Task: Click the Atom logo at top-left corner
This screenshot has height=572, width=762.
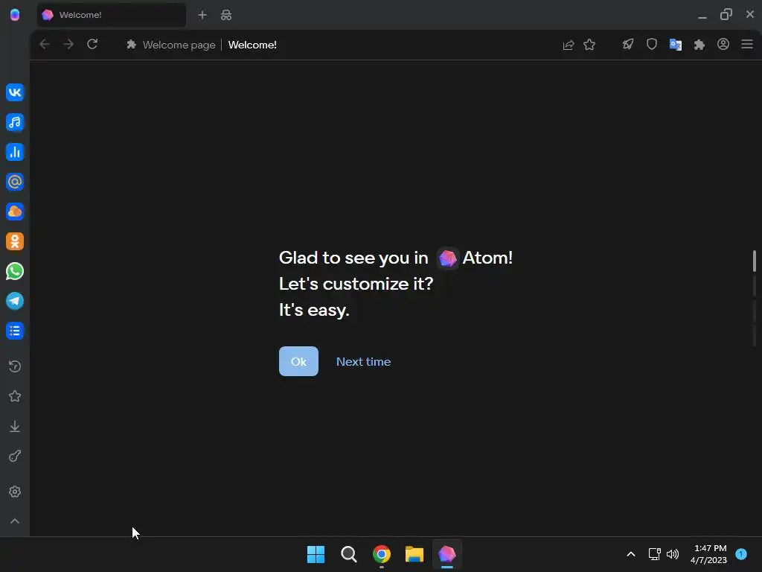Action: click(x=15, y=15)
